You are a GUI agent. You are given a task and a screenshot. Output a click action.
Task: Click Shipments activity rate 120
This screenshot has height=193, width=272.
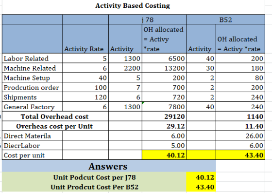[x=85, y=97]
